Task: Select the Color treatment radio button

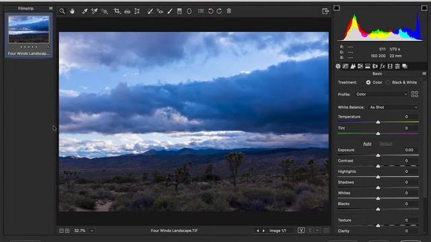Action: (x=368, y=82)
